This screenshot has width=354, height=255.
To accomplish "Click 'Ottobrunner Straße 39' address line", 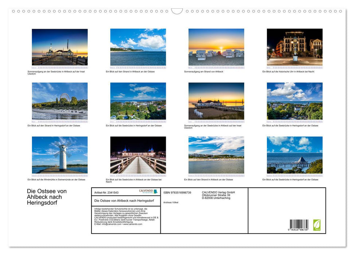I will (x=216, y=195).
